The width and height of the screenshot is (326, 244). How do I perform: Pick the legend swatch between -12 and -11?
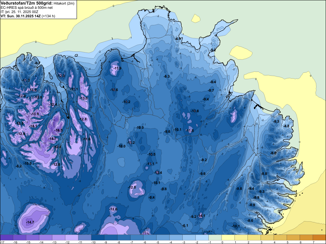[72, 237]
